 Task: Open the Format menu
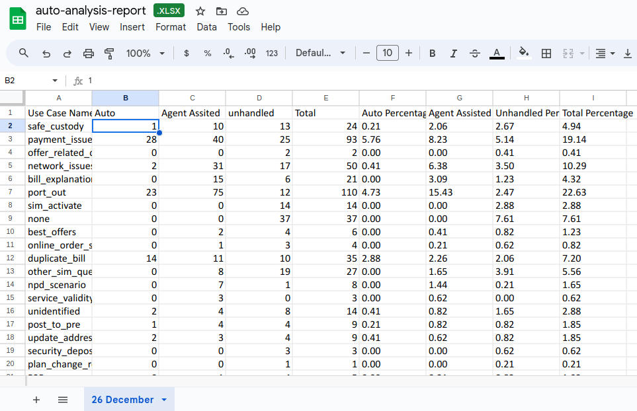click(171, 27)
